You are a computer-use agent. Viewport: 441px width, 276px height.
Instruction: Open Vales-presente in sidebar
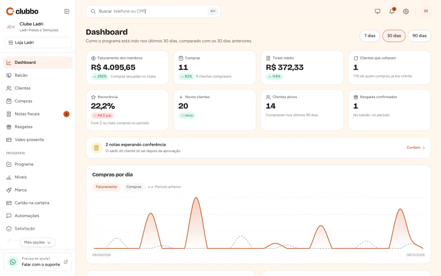[x=38, y=140]
